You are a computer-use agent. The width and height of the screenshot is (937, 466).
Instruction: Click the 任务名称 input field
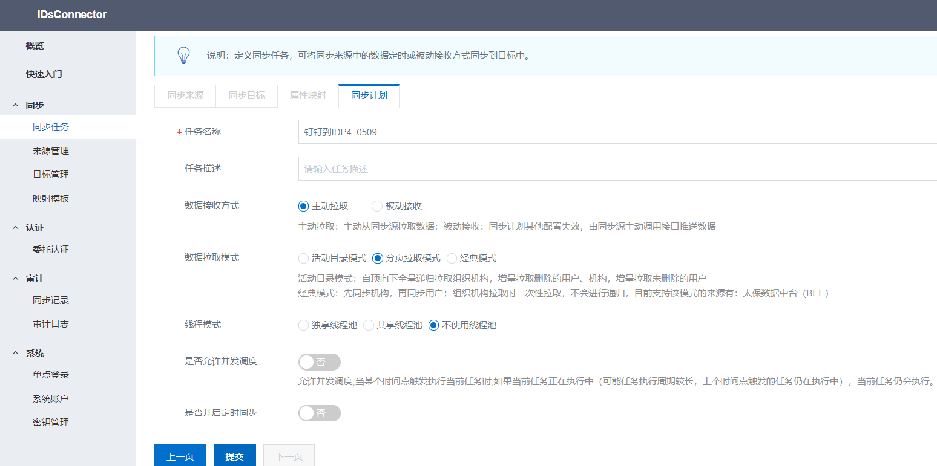tap(617, 132)
